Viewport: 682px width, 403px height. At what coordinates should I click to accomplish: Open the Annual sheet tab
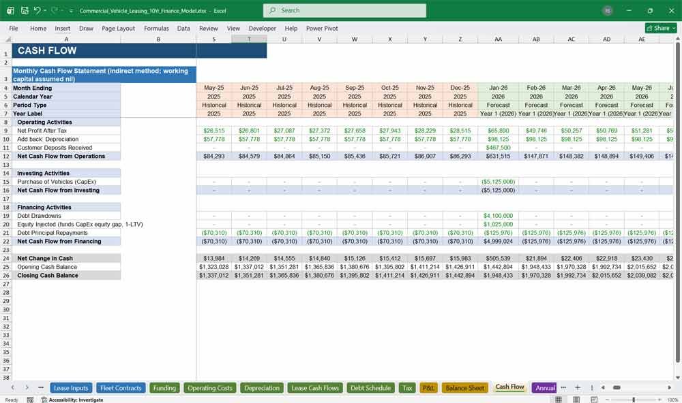coord(544,388)
